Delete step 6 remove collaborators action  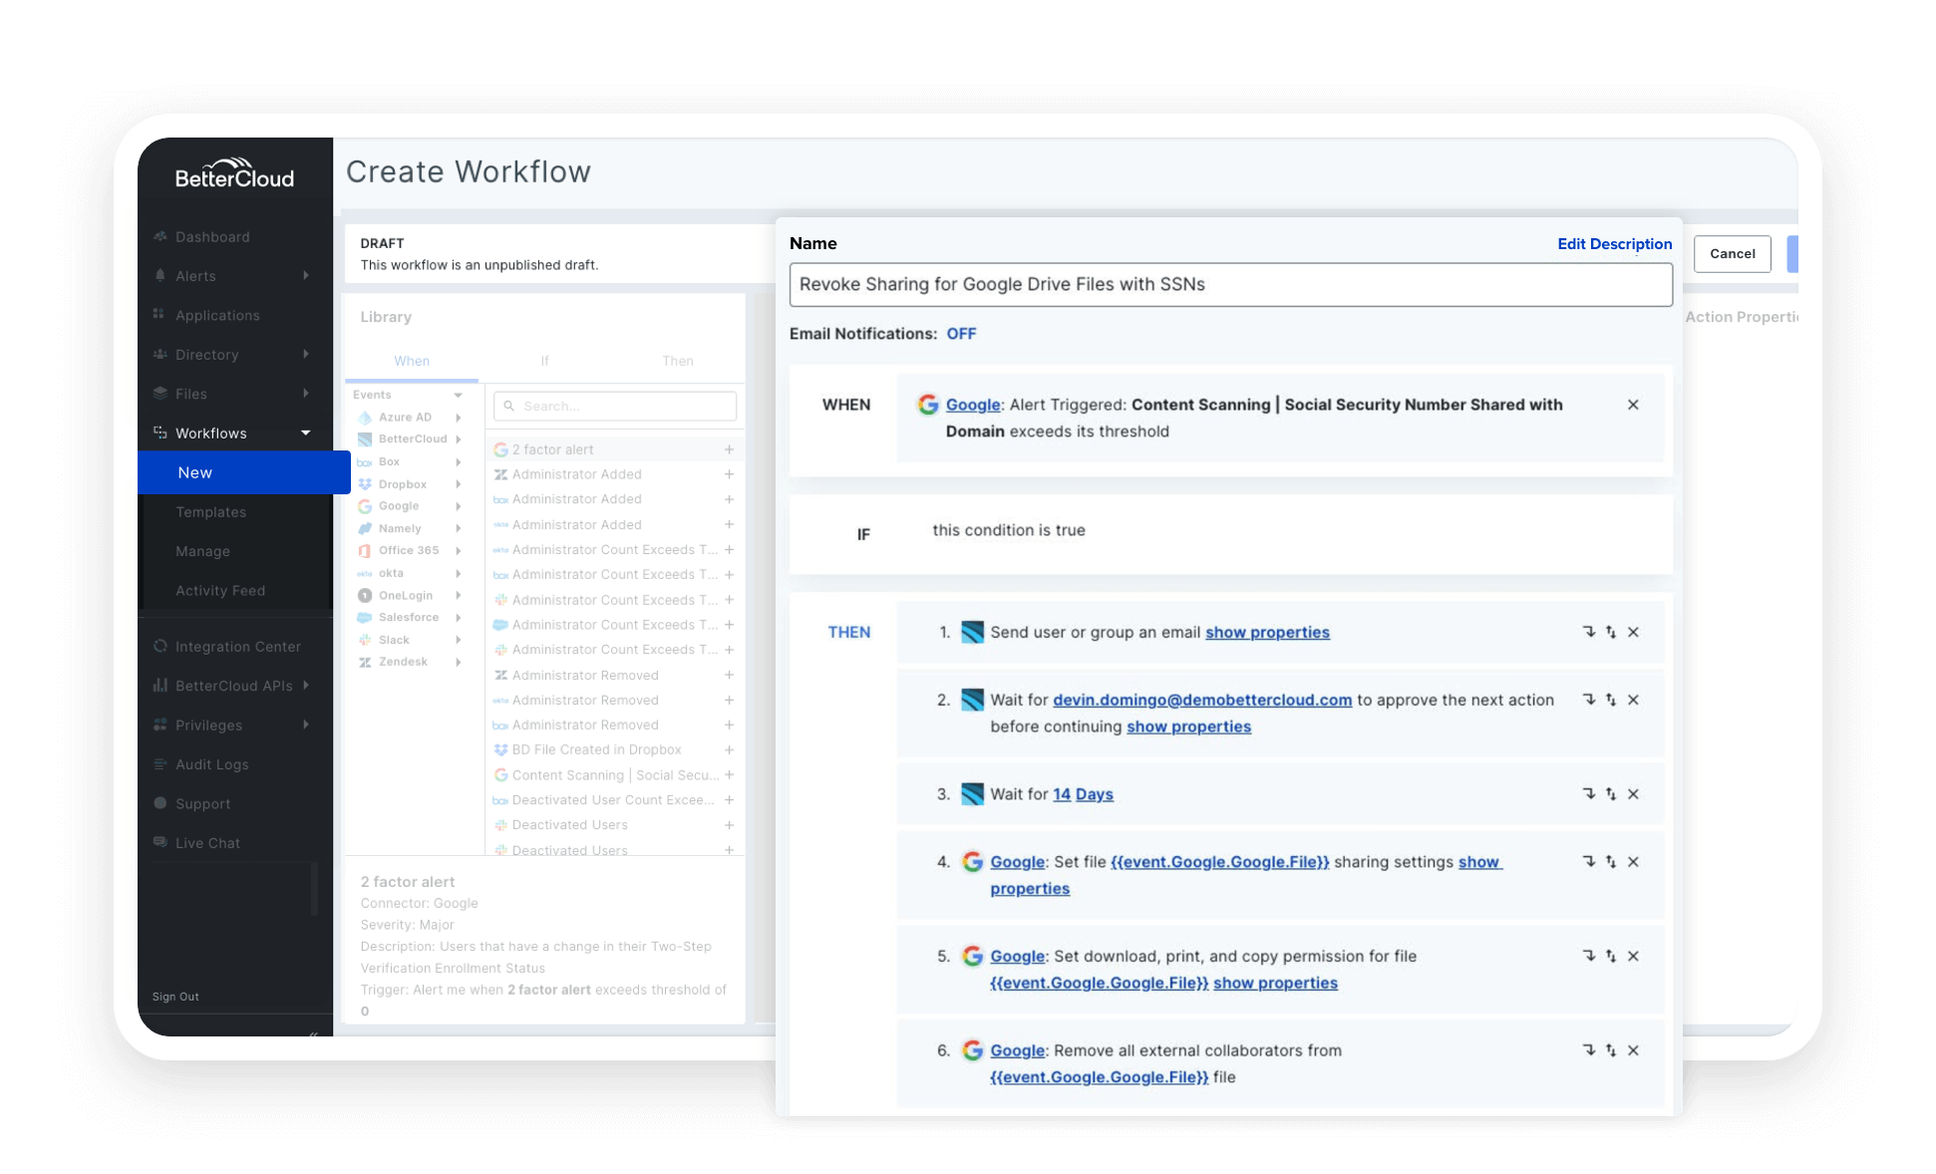1633,1050
